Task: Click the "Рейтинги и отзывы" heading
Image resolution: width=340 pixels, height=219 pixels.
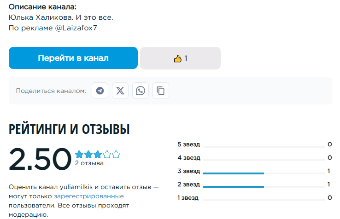Action: [x=69, y=130]
